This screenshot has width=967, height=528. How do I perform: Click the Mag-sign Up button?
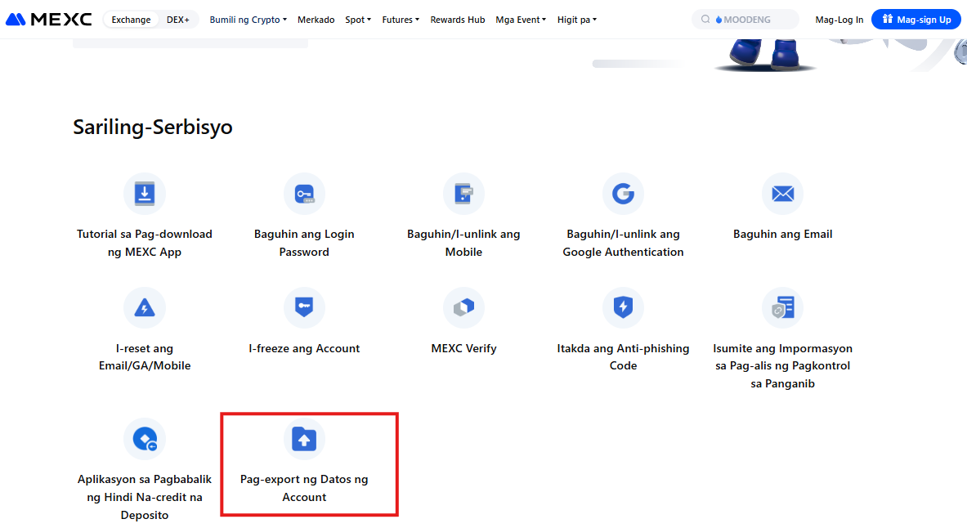pos(916,19)
